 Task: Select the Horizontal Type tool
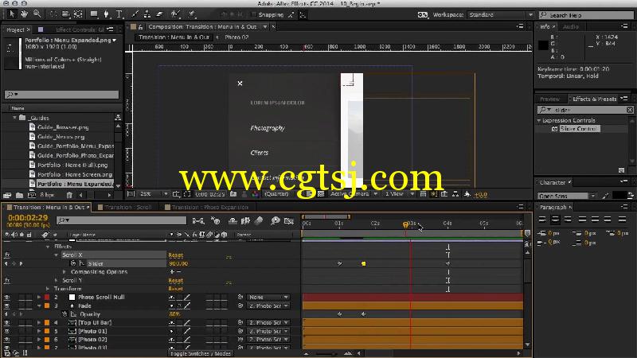tap(119, 14)
